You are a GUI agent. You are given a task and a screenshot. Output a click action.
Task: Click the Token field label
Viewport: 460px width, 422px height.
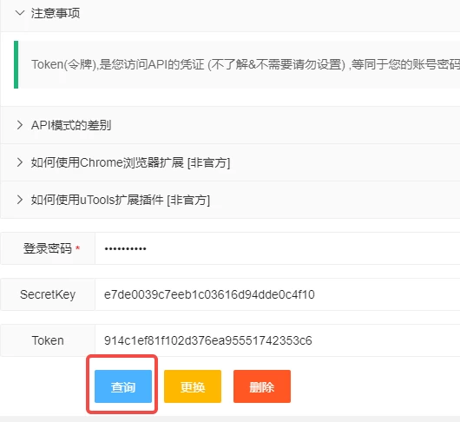[48, 340]
